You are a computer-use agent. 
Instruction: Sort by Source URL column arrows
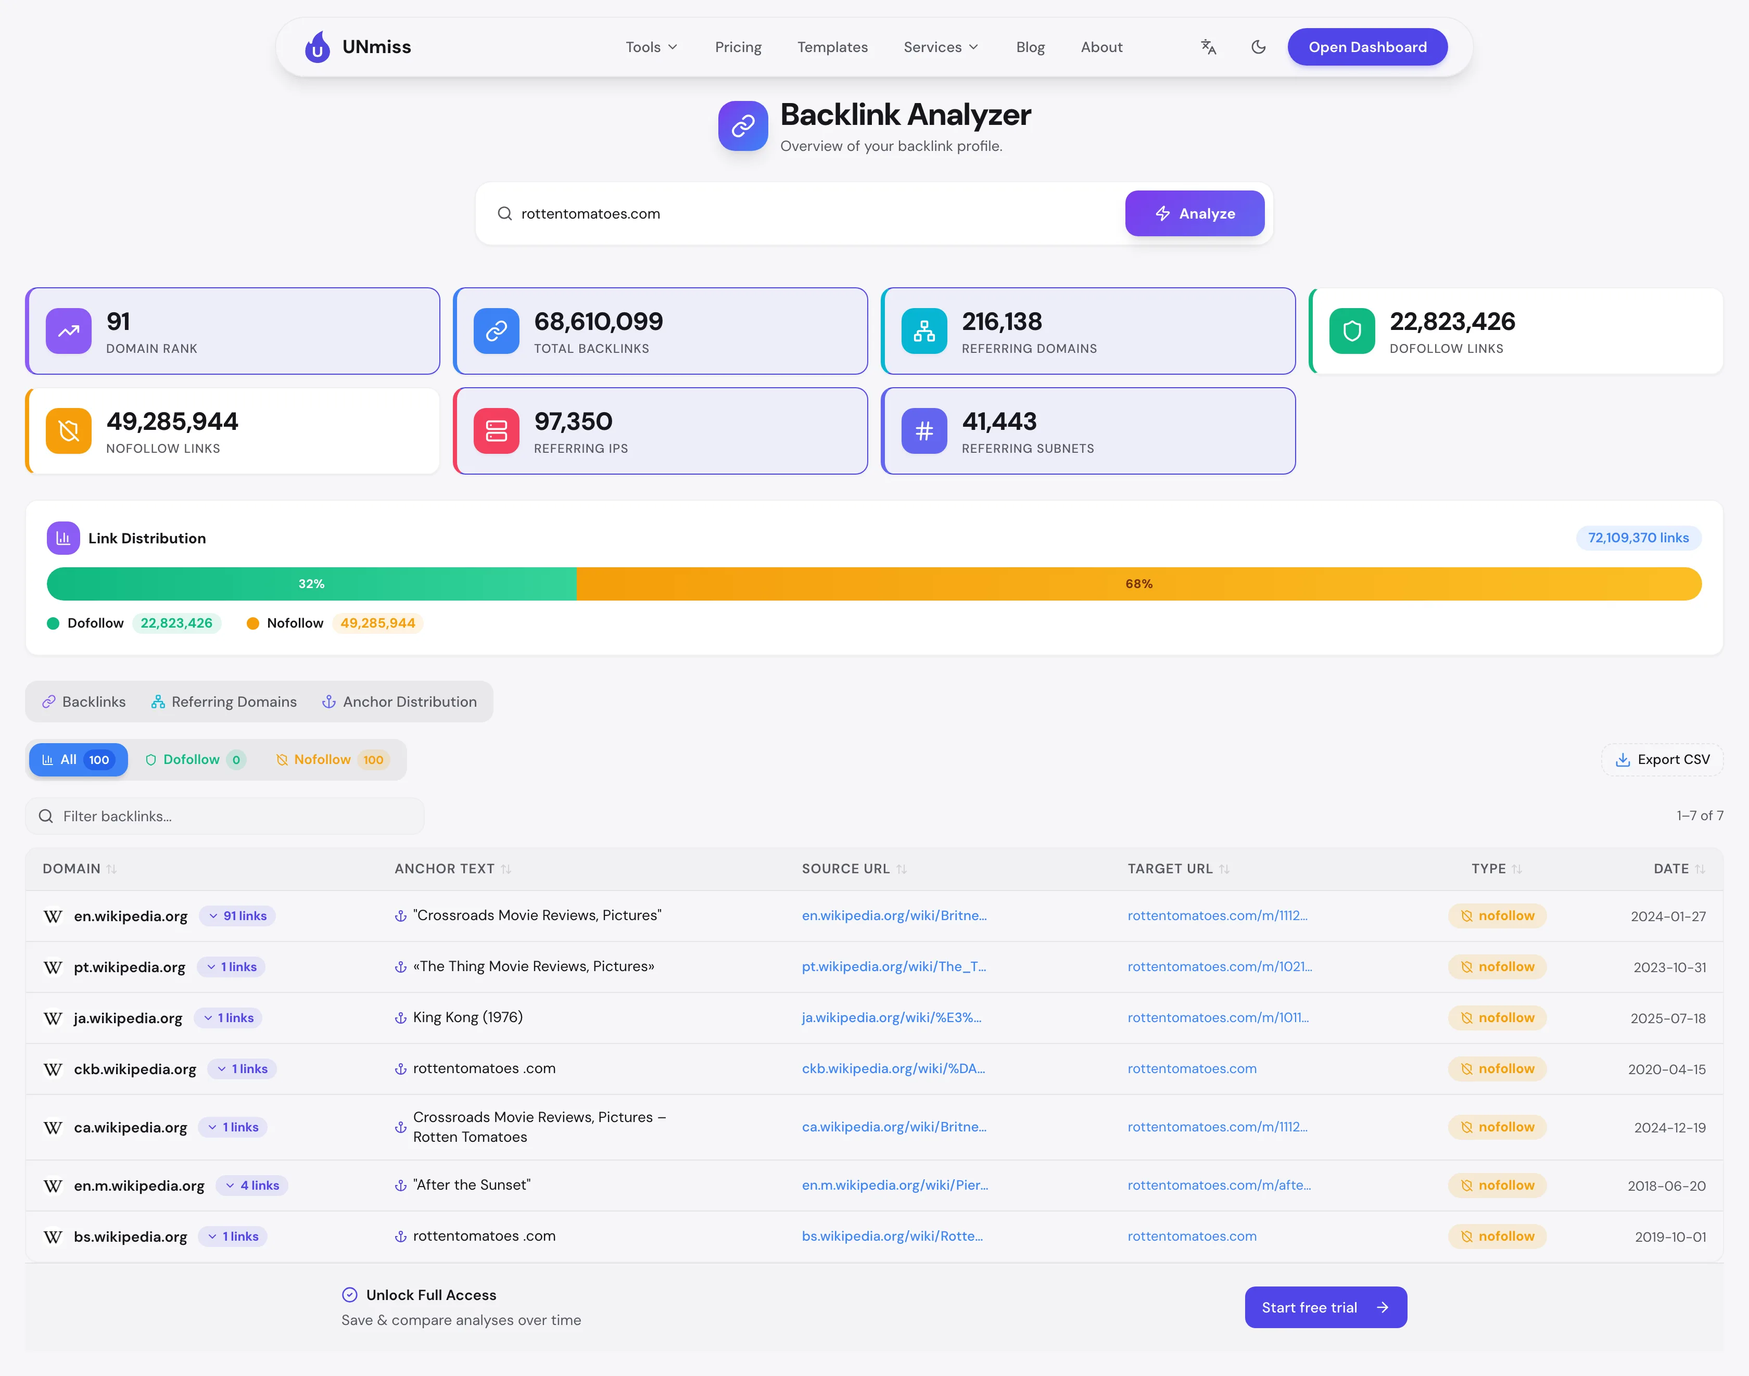(902, 869)
